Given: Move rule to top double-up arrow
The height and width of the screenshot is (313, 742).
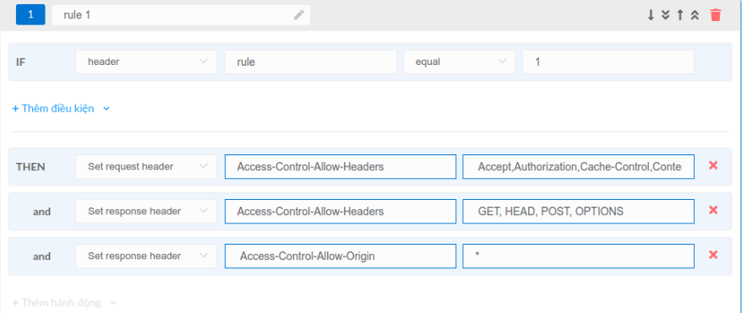Looking at the screenshot, I should pos(695,15).
